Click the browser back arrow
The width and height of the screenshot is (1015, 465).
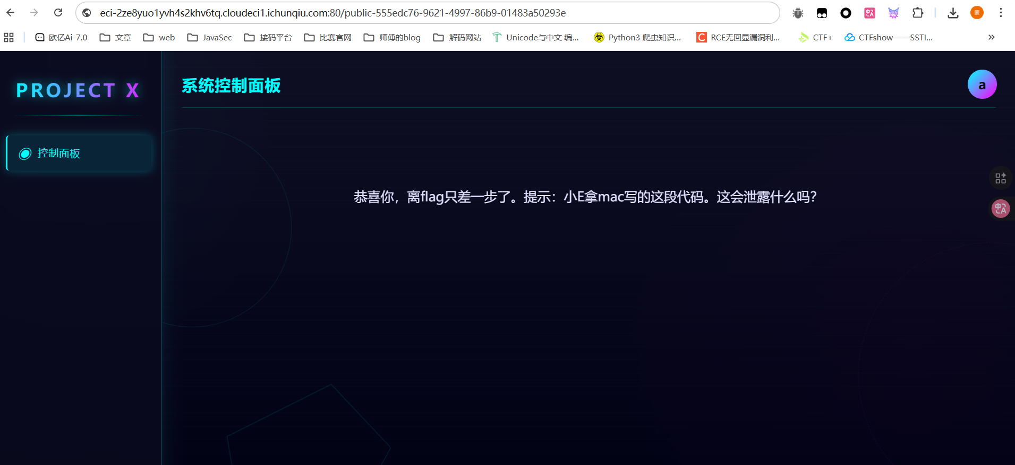[x=11, y=13]
